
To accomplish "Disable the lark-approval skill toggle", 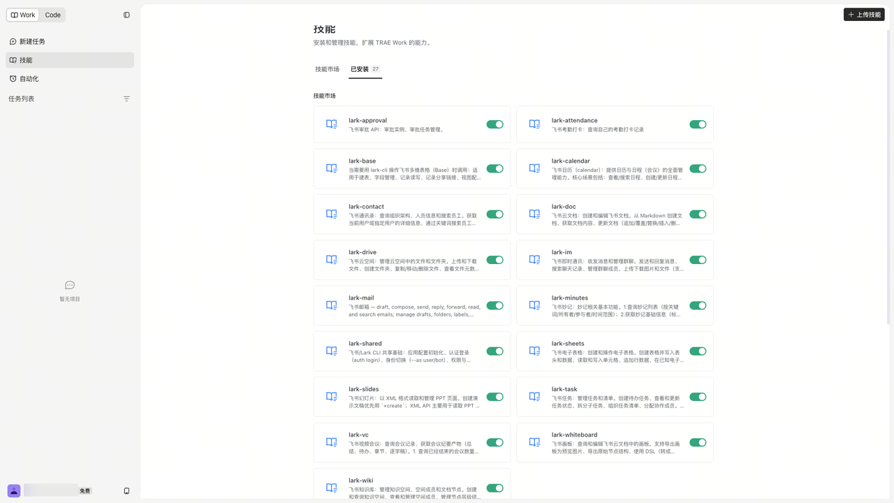I will (495, 124).
